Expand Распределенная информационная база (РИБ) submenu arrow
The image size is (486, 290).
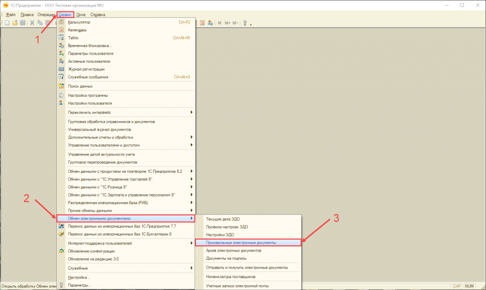pyautogui.click(x=192, y=202)
